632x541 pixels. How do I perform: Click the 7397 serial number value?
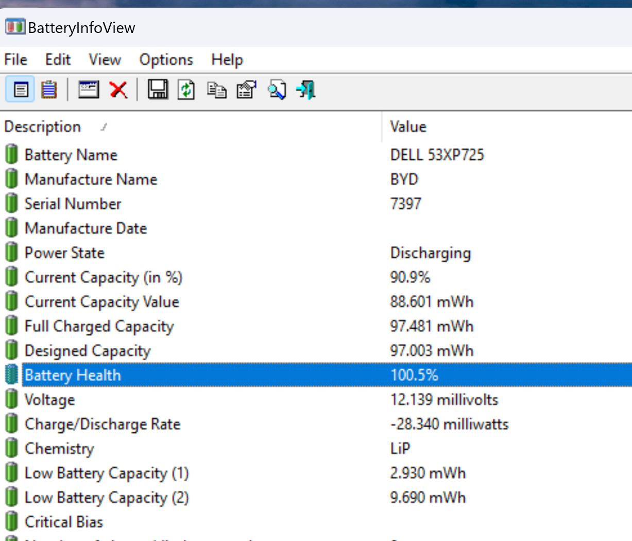pos(406,204)
